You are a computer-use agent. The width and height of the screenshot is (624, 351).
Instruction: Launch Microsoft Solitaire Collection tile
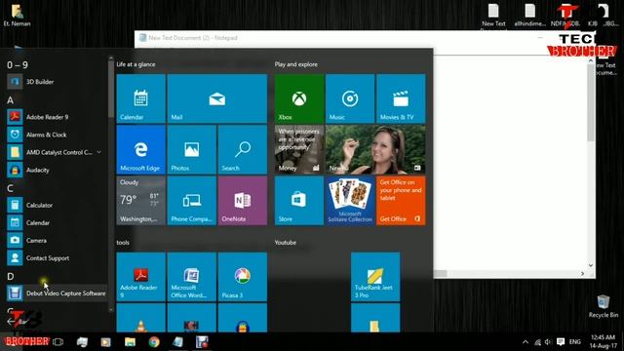click(350, 201)
